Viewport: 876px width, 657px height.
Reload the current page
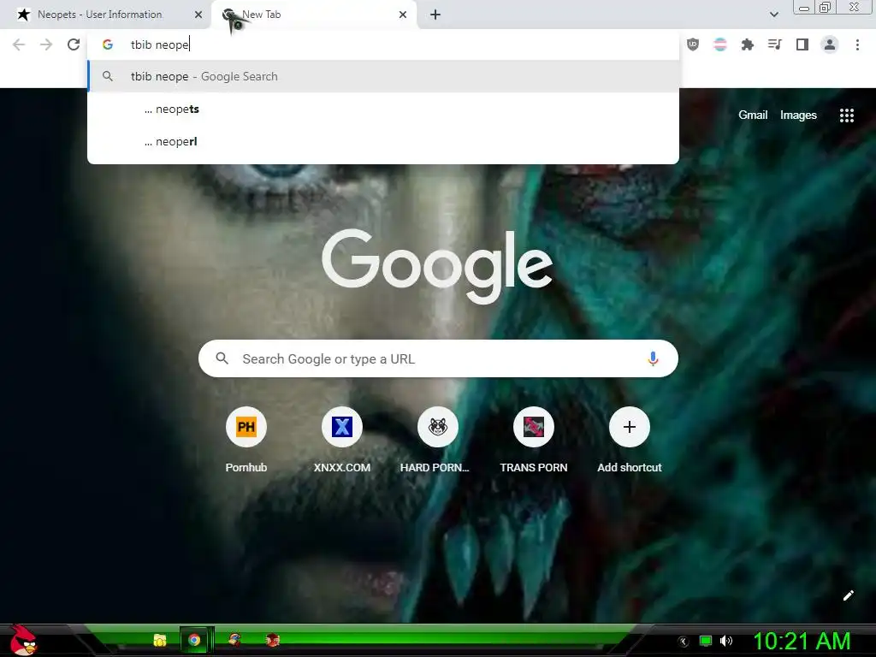[x=74, y=44]
